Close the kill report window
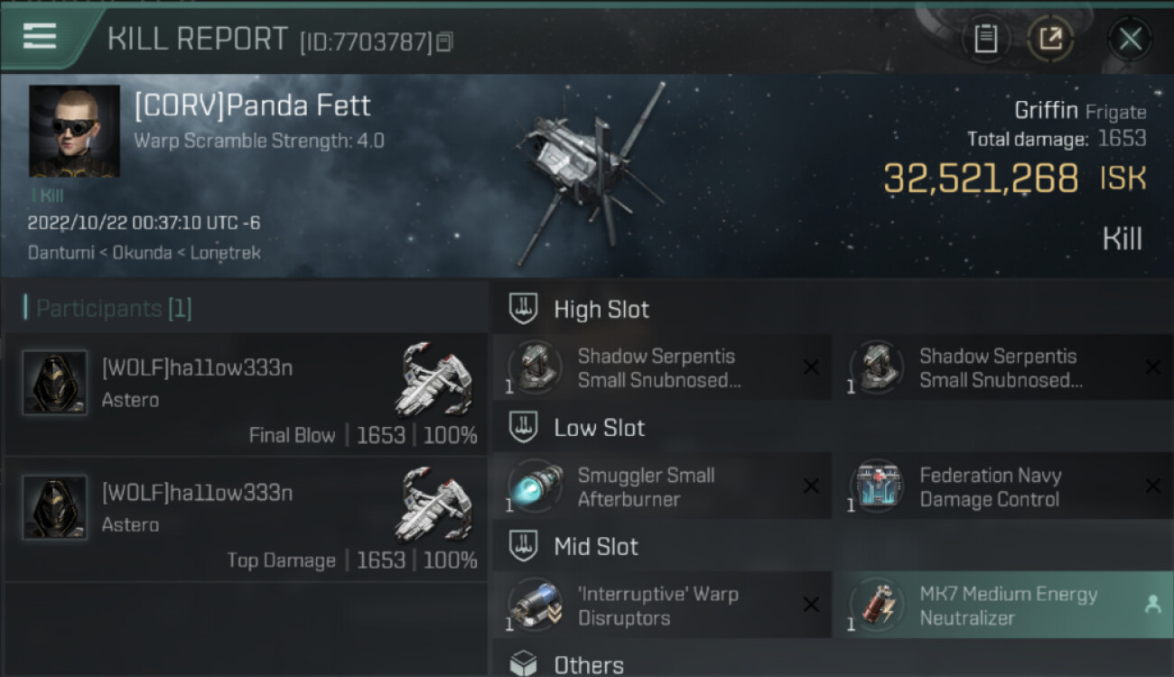 (x=1130, y=39)
